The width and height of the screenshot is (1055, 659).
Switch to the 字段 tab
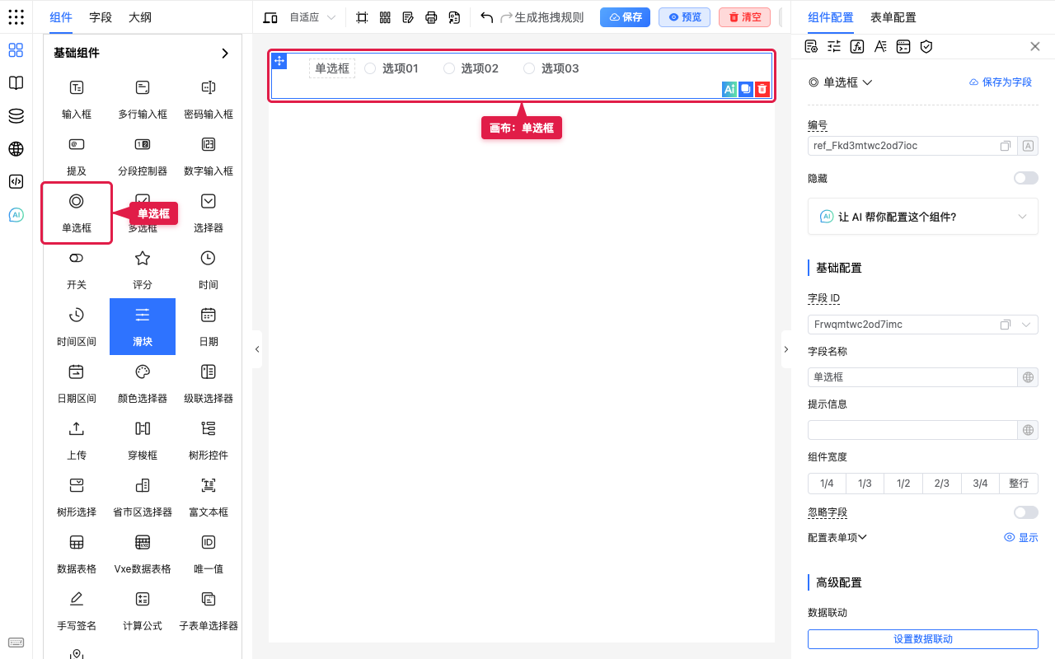pyautogui.click(x=101, y=17)
